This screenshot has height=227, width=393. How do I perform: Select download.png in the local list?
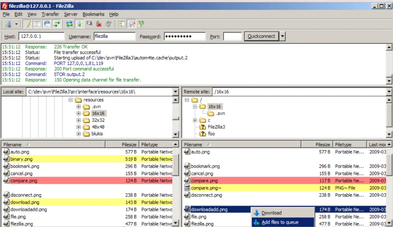pyautogui.click(x=87, y=202)
